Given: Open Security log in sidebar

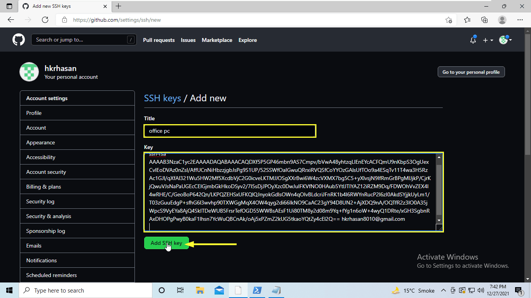Looking at the screenshot, I should (77, 201).
